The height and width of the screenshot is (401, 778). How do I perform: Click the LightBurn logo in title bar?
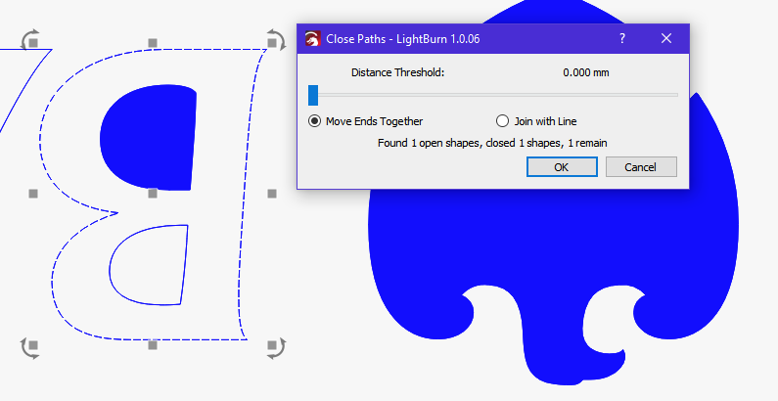(x=312, y=39)
